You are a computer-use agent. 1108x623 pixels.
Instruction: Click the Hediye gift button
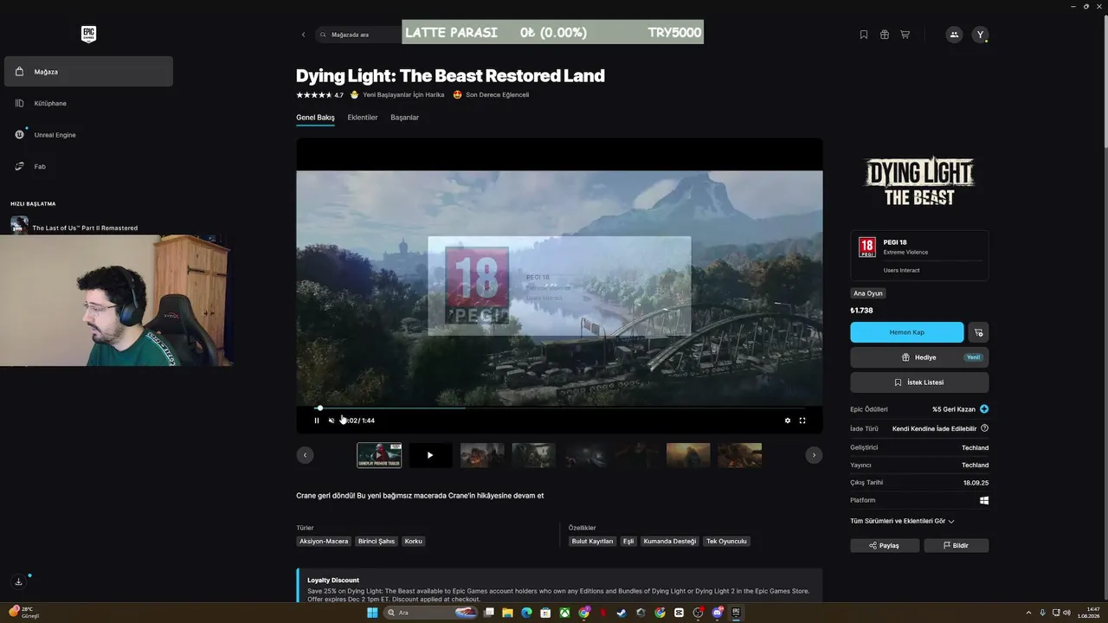[x=919, y=357]
